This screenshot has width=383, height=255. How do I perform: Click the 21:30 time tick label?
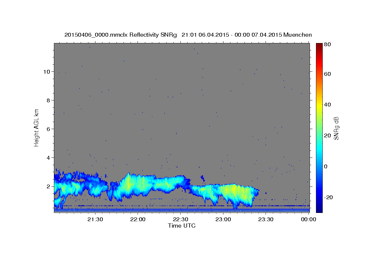click(95, 219)
